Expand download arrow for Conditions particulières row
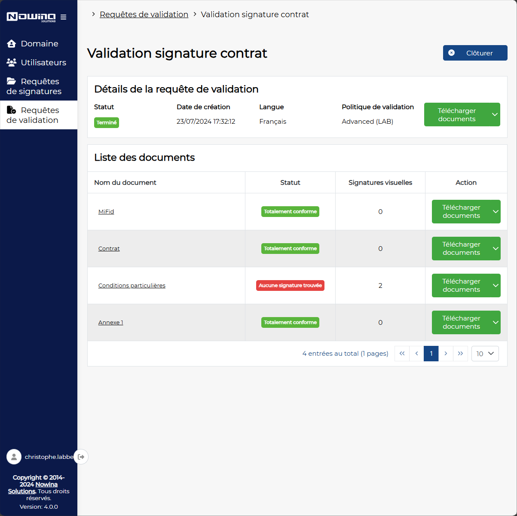 (496, 286)
